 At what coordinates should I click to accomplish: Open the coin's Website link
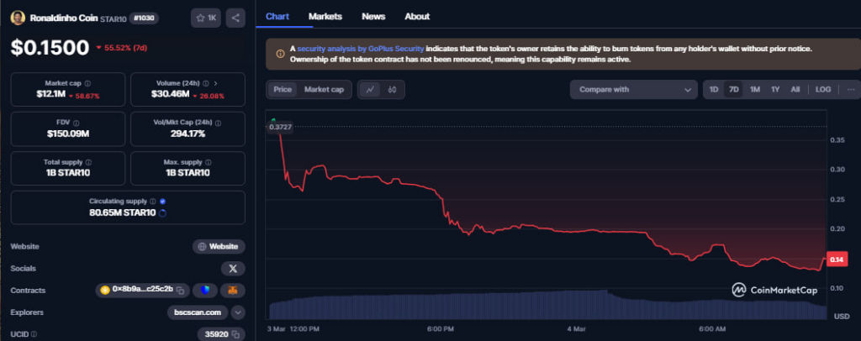pyautogui.click(x=219, y=247)
